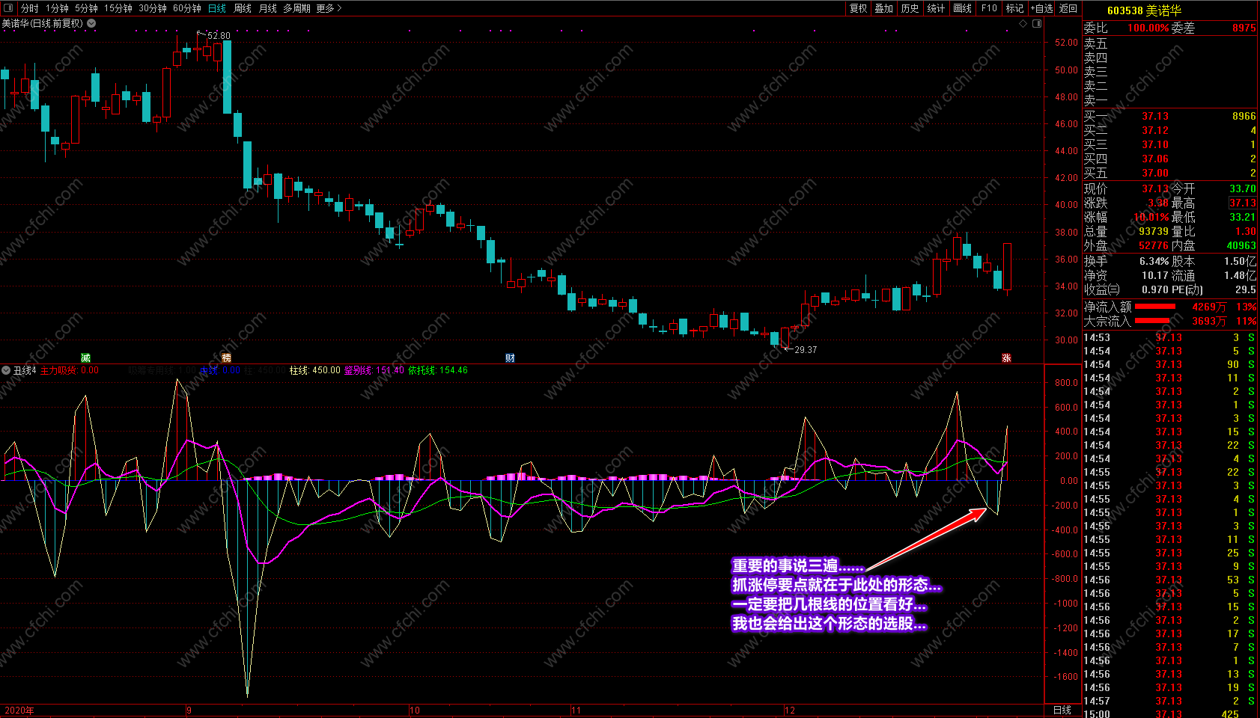
Task: Expand 更多 periods menu
Action: [329, 8]
